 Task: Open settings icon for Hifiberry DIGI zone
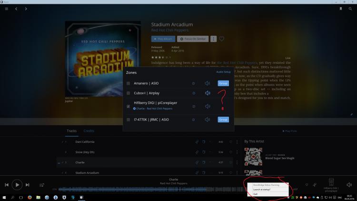(x=194, y=106)
